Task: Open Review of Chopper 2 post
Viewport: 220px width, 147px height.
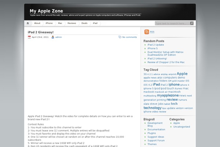Action: click(166, 62)
